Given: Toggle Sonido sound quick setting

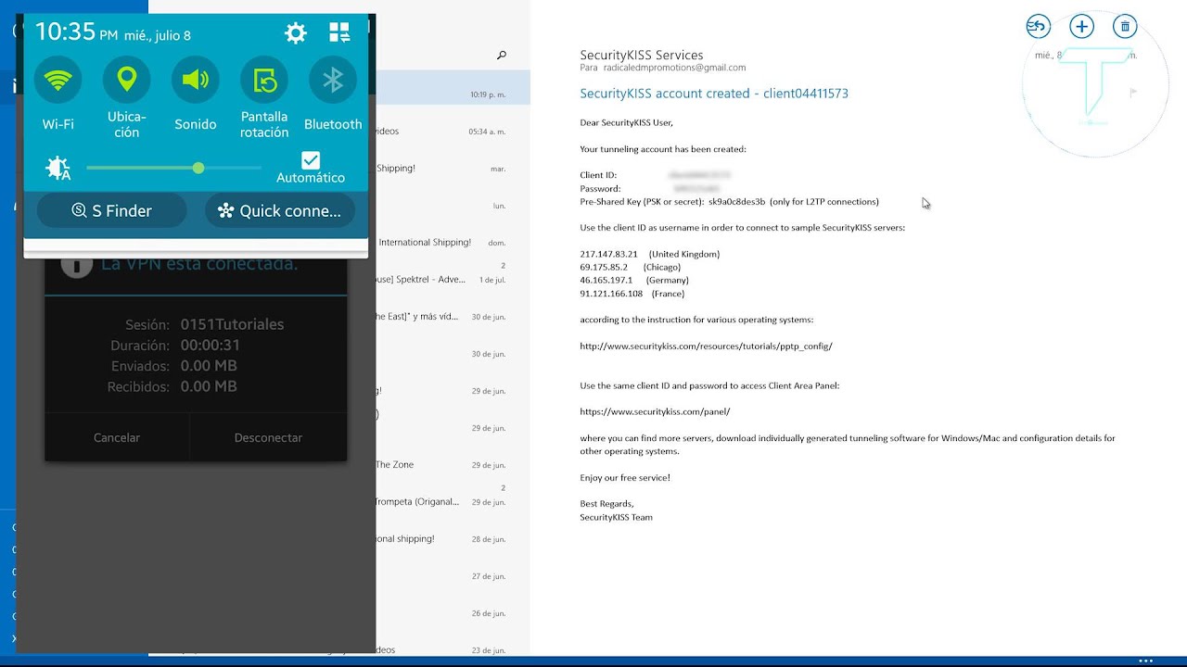Looking at the screenshot, I should coord(196,81).
